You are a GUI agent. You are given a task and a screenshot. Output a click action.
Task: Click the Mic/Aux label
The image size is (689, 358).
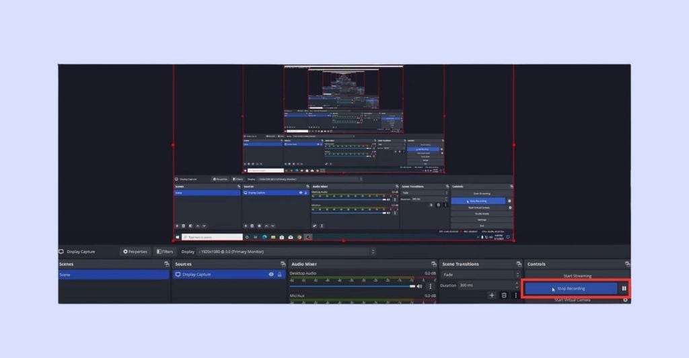[x=297, y=296]
